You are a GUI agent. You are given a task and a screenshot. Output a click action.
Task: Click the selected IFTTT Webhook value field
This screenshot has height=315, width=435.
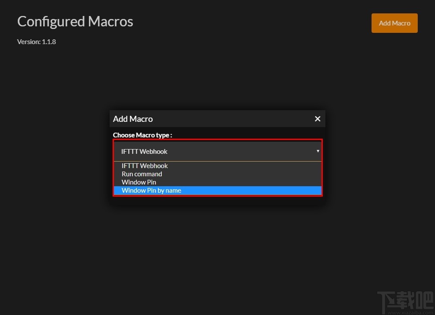tap(145, 152)
